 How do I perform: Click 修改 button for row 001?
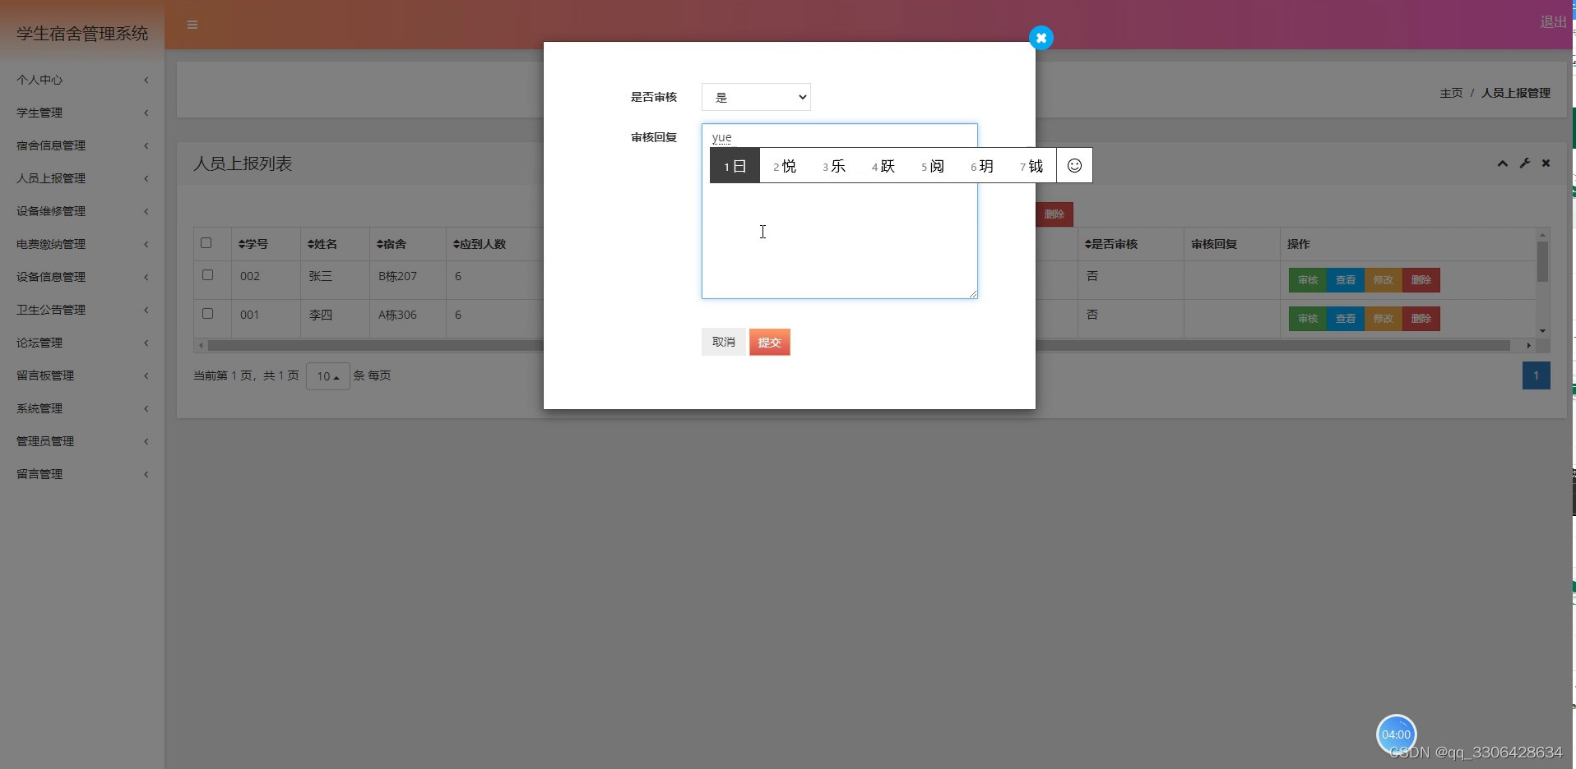[x=1384, y=319]
